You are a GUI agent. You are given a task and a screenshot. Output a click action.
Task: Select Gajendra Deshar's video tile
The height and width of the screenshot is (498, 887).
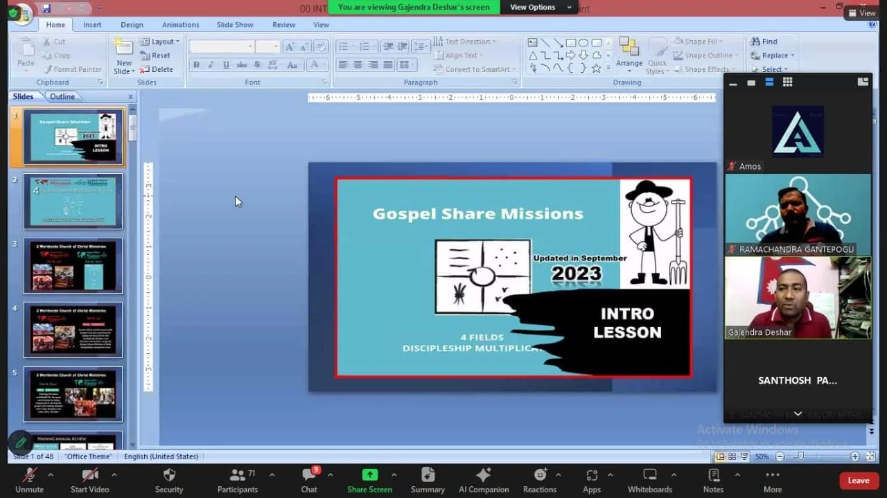pos(798,298)
